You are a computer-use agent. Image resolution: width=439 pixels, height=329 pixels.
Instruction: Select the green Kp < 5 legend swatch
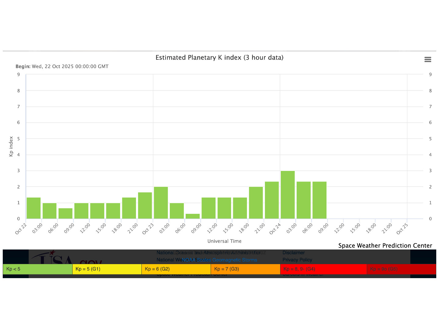(x=37, y=269)
